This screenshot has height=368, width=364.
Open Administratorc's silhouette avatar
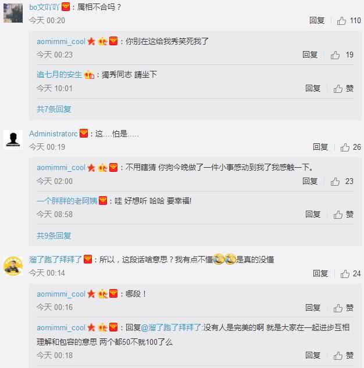tap(13, 139)
